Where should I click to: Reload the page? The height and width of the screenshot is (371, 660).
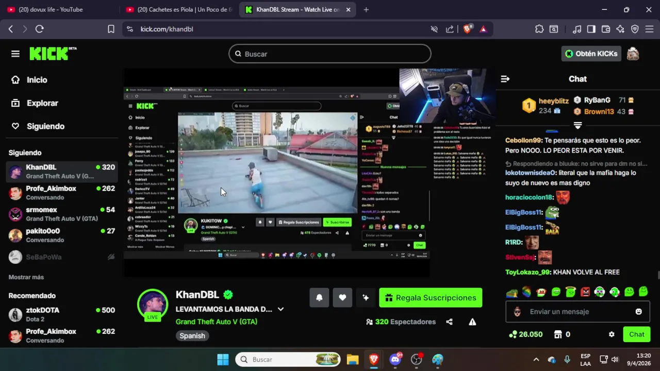tap(39, 29)
